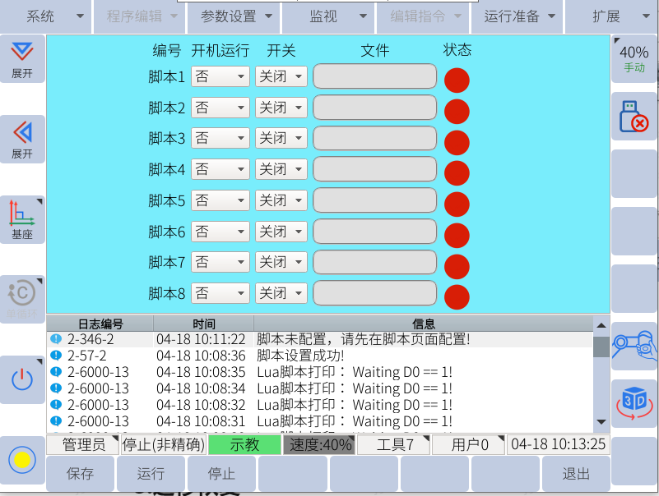
Task: Click the 脚本2 file input field
Action: [374, 108]
